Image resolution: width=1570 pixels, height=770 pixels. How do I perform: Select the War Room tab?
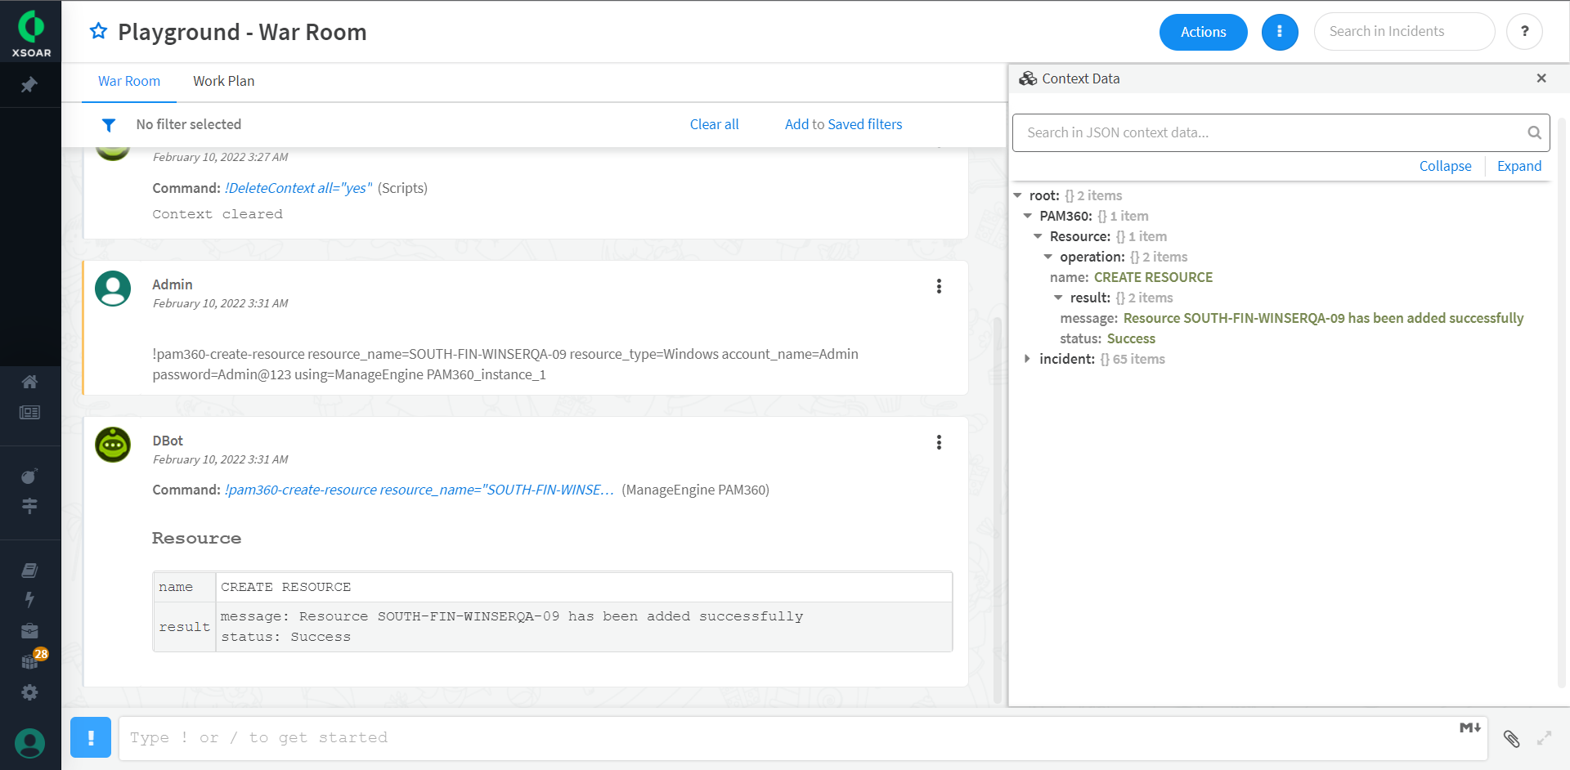[129, 81]
